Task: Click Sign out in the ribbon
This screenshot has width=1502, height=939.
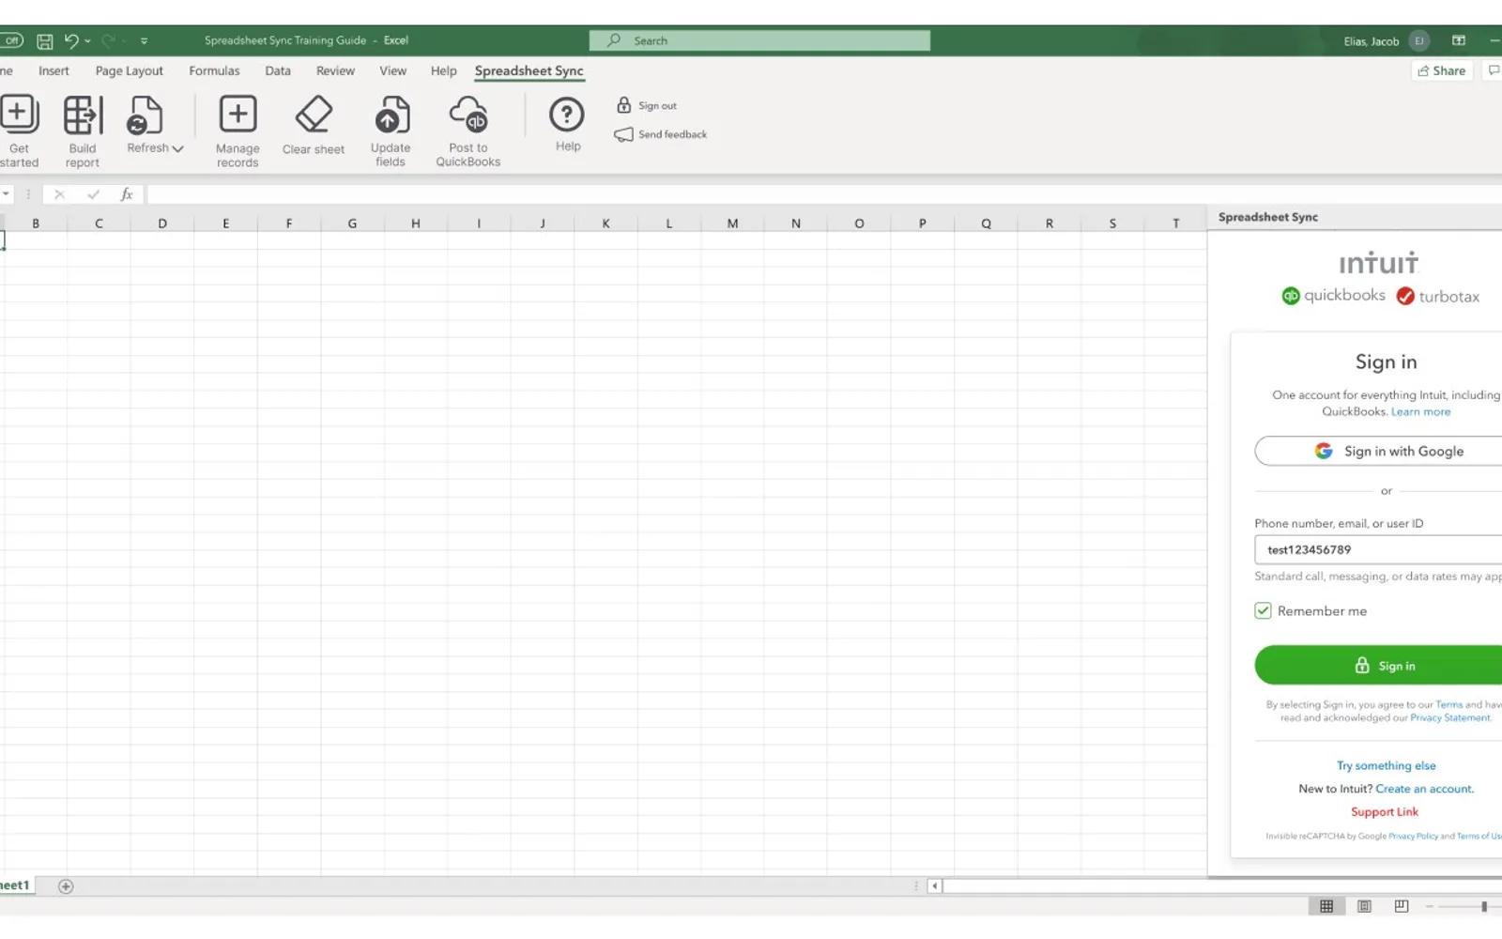Action: tap(647, 105)
